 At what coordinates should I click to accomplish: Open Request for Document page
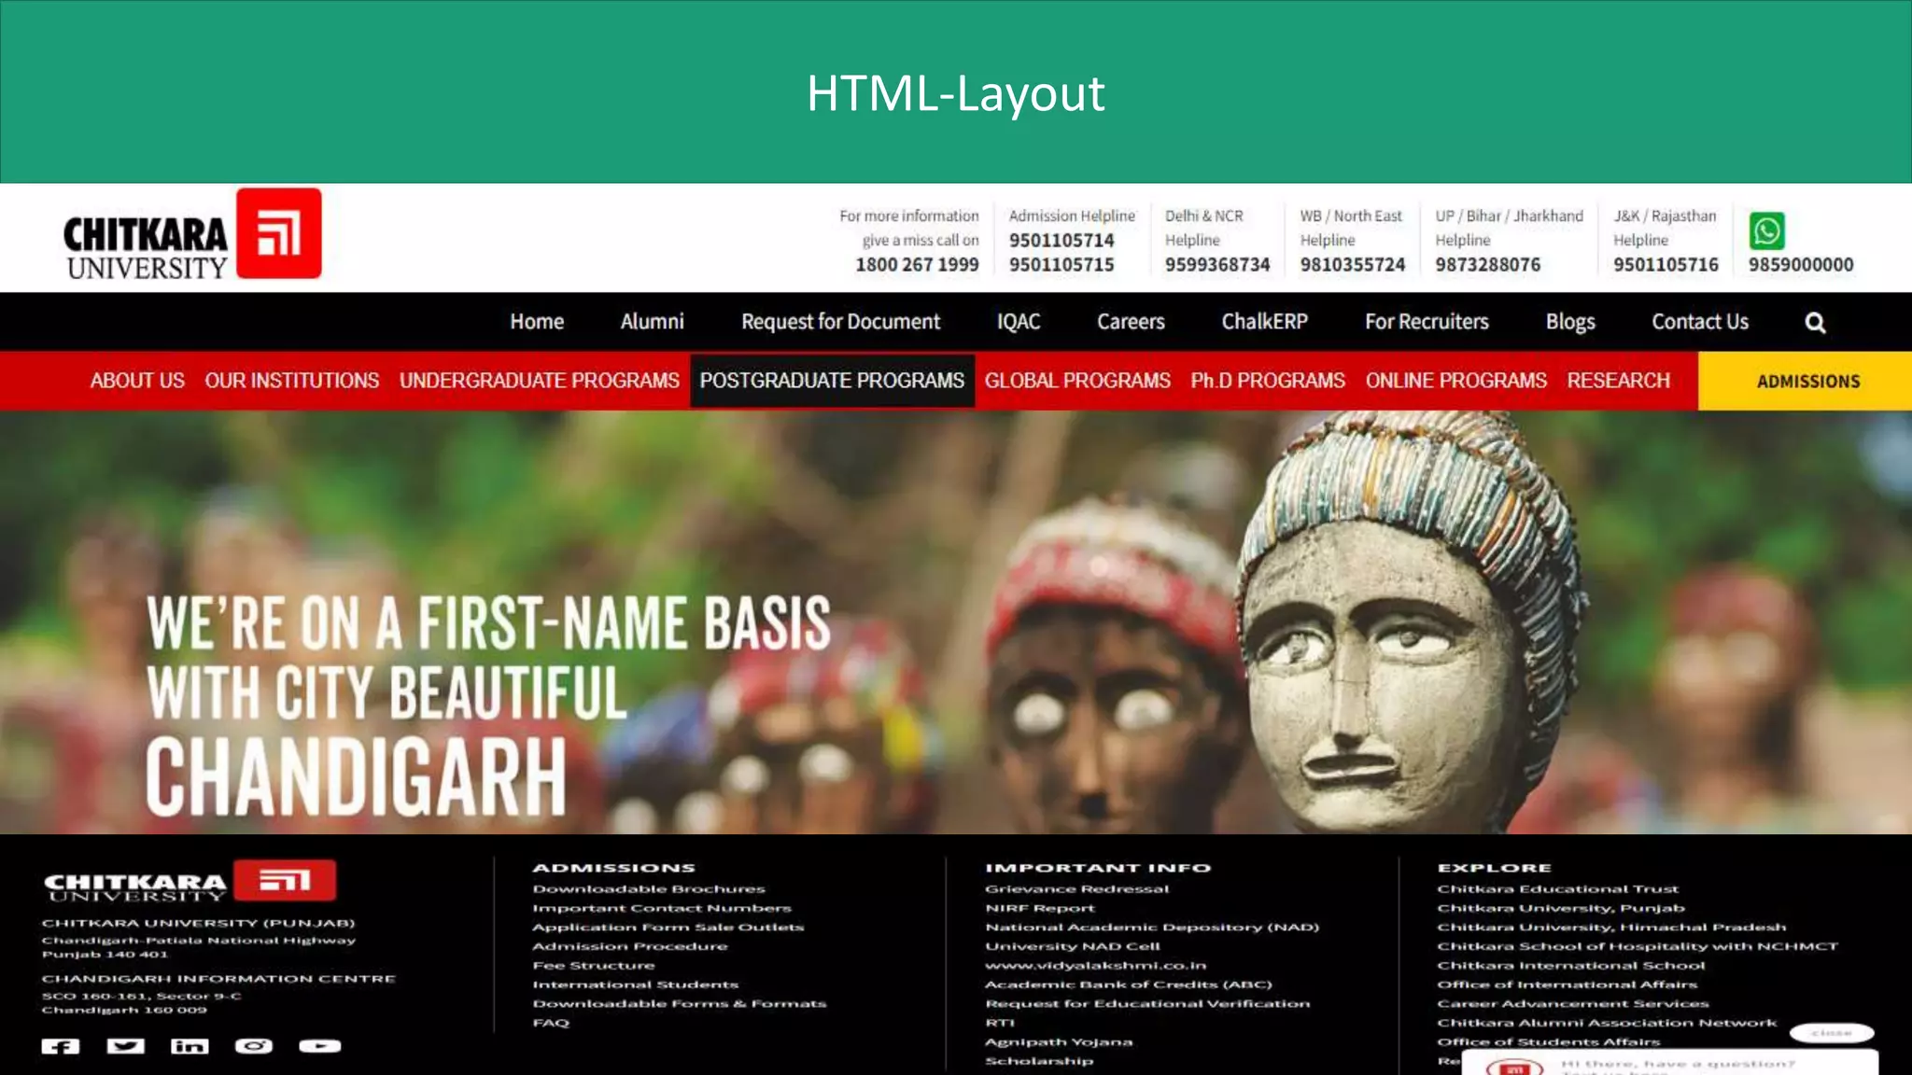click(x=840, y=322)
